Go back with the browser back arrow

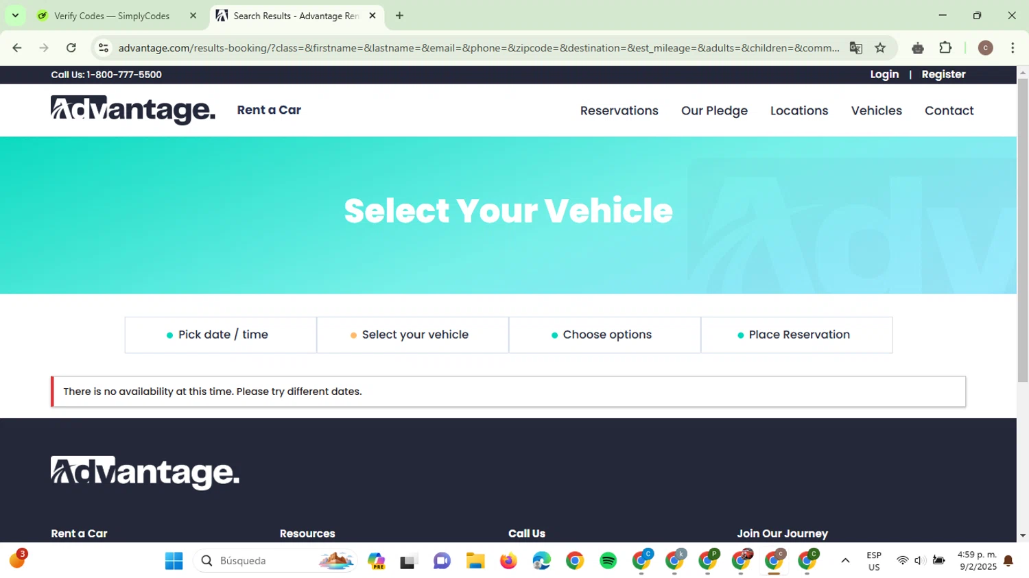[x=17, y=48]
